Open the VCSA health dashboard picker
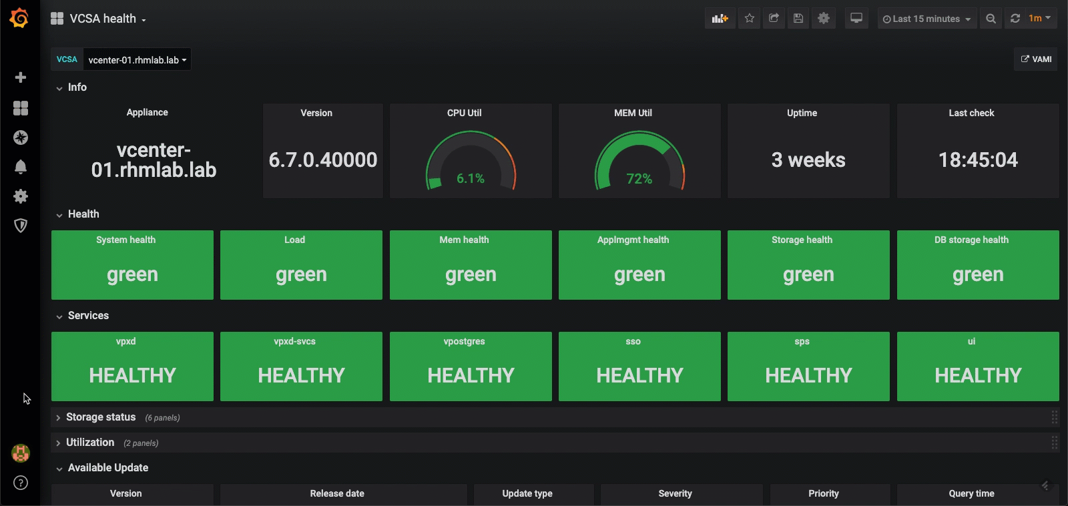This screenshot has height=506, width=1068. coord(99,19)
